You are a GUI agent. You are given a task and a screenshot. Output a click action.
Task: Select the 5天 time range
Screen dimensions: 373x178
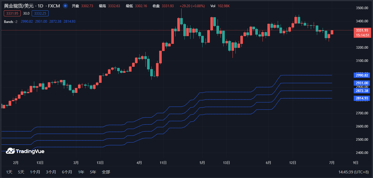(x=21, y=172)
